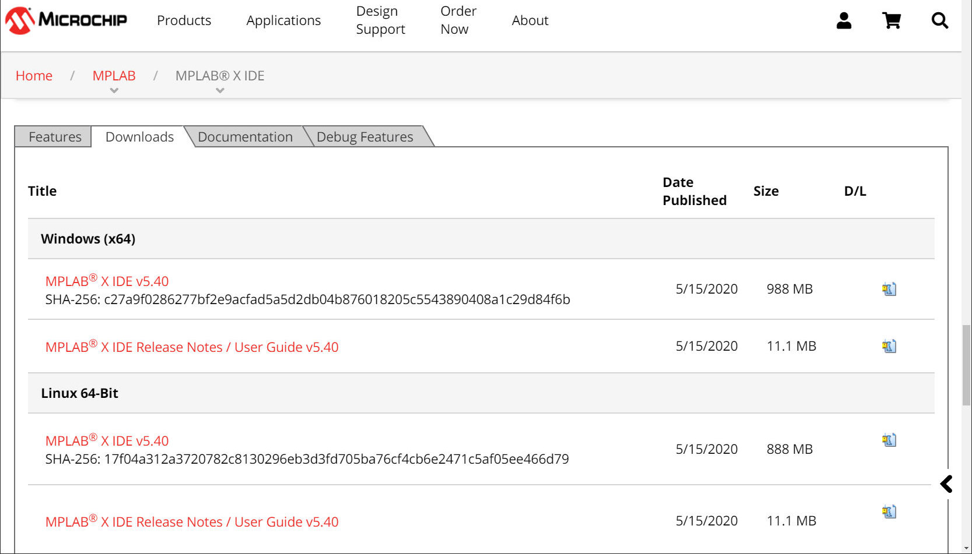The width and height of the screenshot is (972, 554).
Task: Click the MPLAB® X IDE breadcrumb text
Action: pyautogui.click(x=220, y=76)
